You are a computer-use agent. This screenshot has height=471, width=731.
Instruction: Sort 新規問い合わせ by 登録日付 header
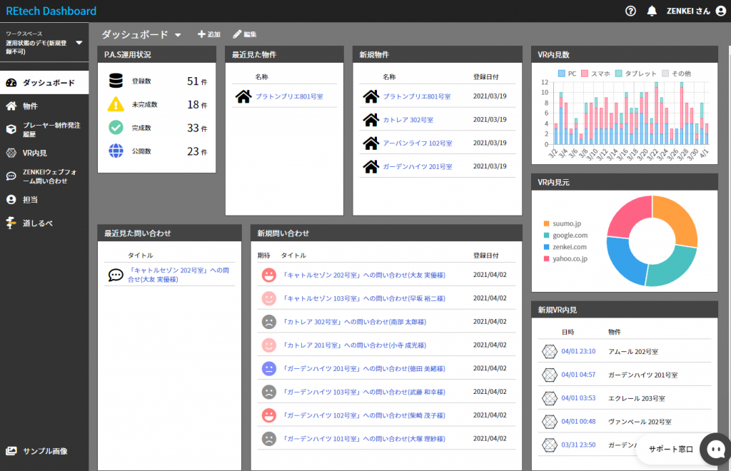[x=485, y=255]
